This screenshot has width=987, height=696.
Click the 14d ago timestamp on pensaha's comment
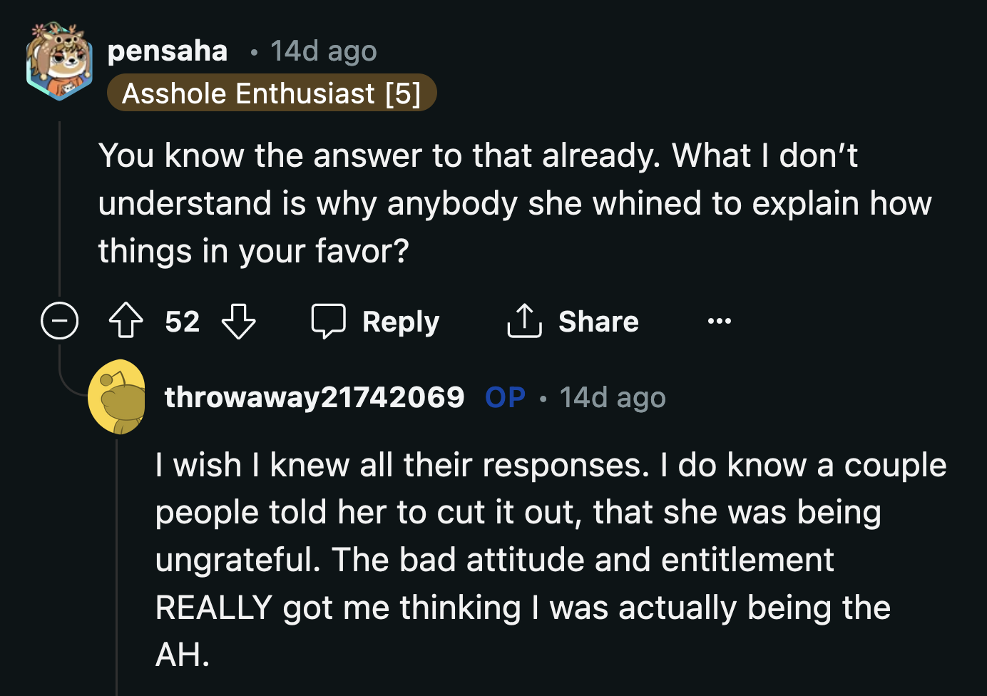click(x=323, y=50)
